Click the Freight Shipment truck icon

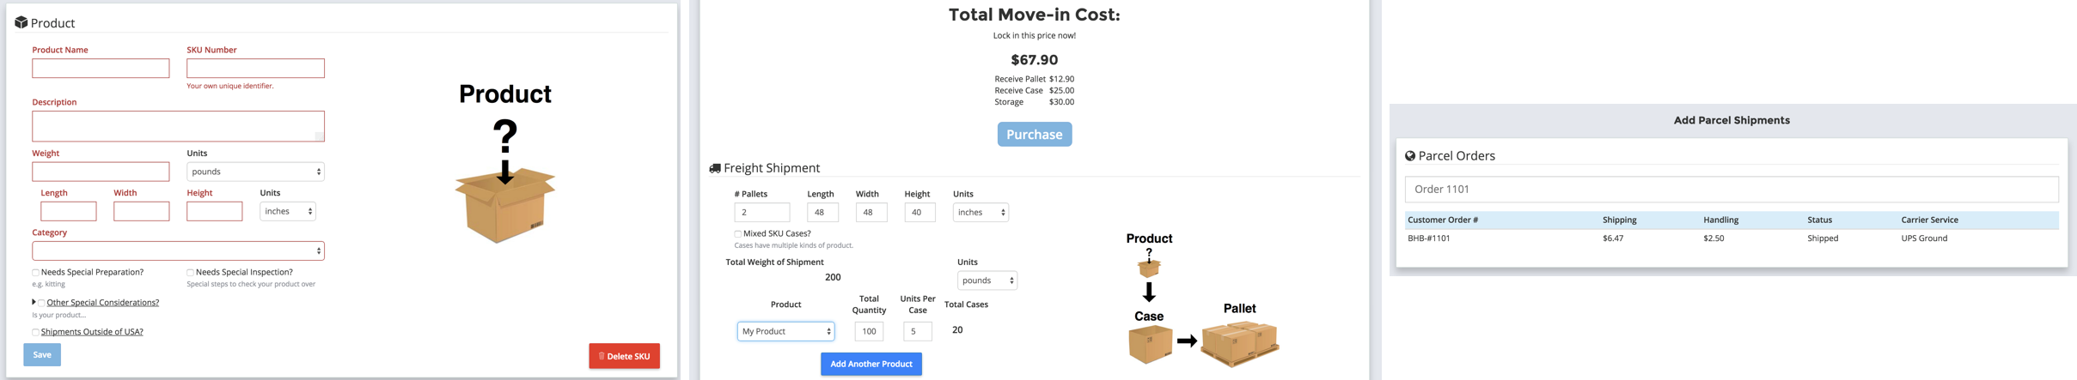click(715, 168)
